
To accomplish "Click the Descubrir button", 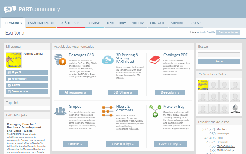I will (170, 92).
